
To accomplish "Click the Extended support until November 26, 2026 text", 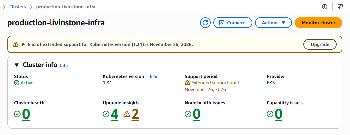I will coord(216,86).
